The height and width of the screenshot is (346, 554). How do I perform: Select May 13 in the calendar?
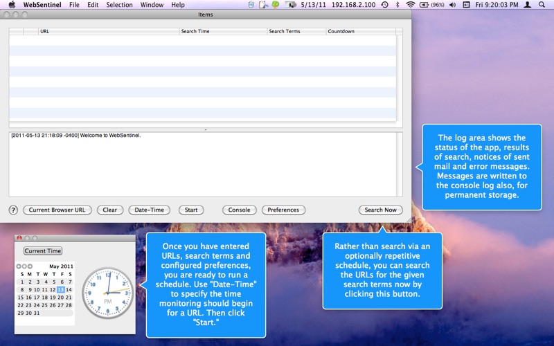click(x=61, y=289)
